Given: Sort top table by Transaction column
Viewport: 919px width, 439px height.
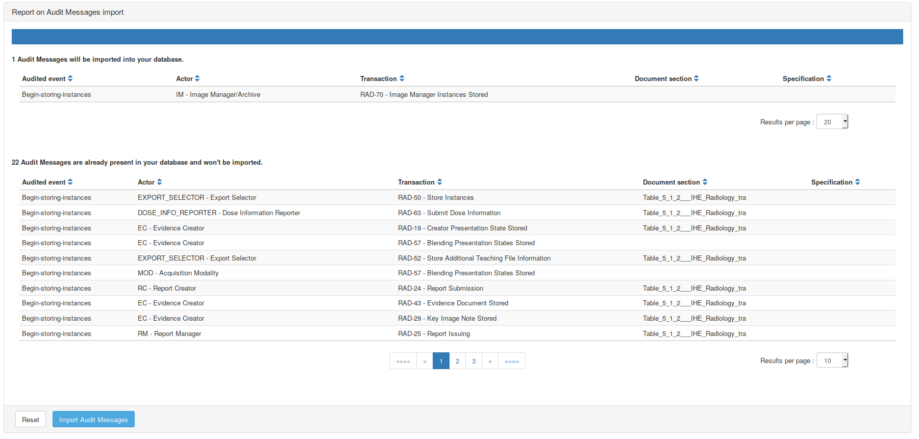Looking at the screenshot, I should [402, 79].
